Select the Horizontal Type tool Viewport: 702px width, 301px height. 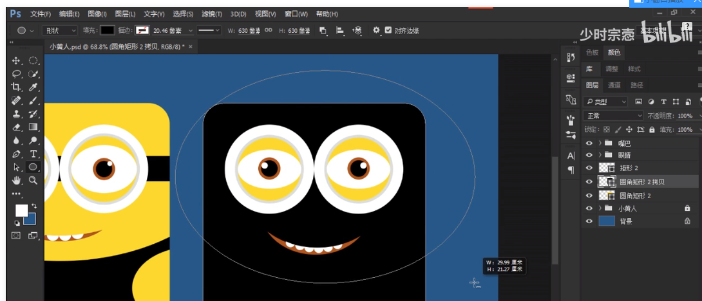point(33,154)
